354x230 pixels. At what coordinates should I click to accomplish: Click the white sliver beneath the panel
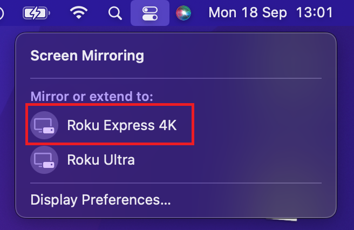click(x=282, y=219)
